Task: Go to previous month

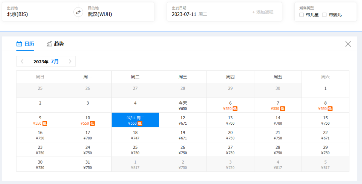Action: 22,62
